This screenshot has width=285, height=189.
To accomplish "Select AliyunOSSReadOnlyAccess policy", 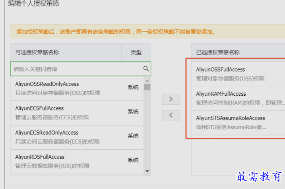I will coord(77,89).
